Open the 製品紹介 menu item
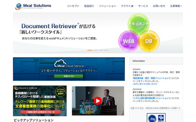This screenshot has height=122, width=196. pyautogui.click(x=89, y=6)
